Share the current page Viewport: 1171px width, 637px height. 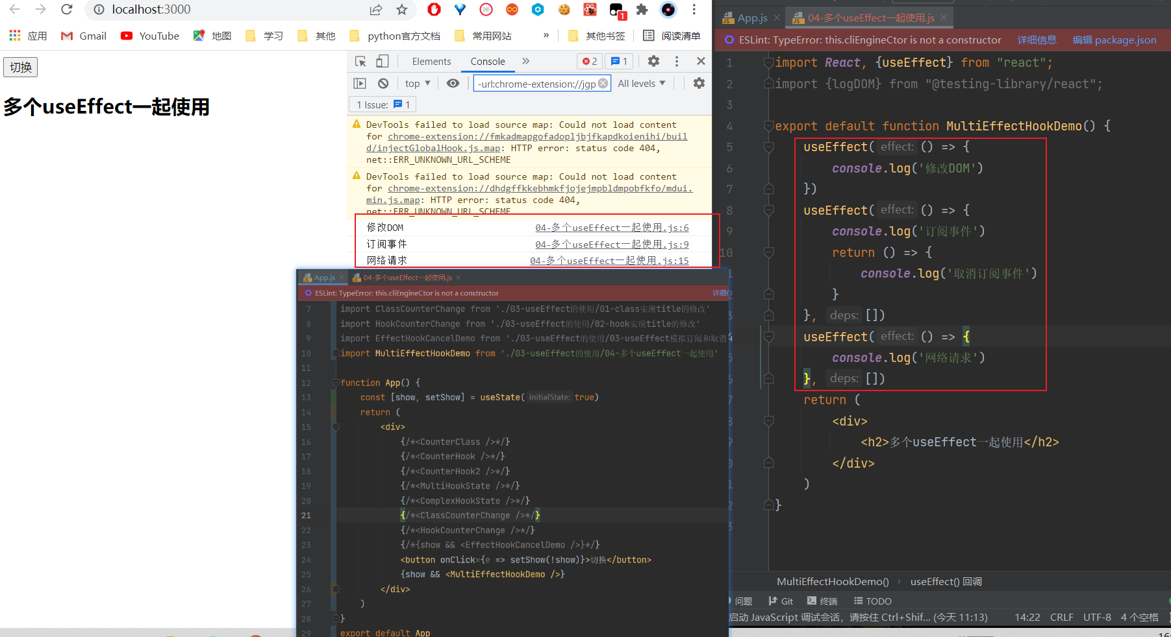376,9
